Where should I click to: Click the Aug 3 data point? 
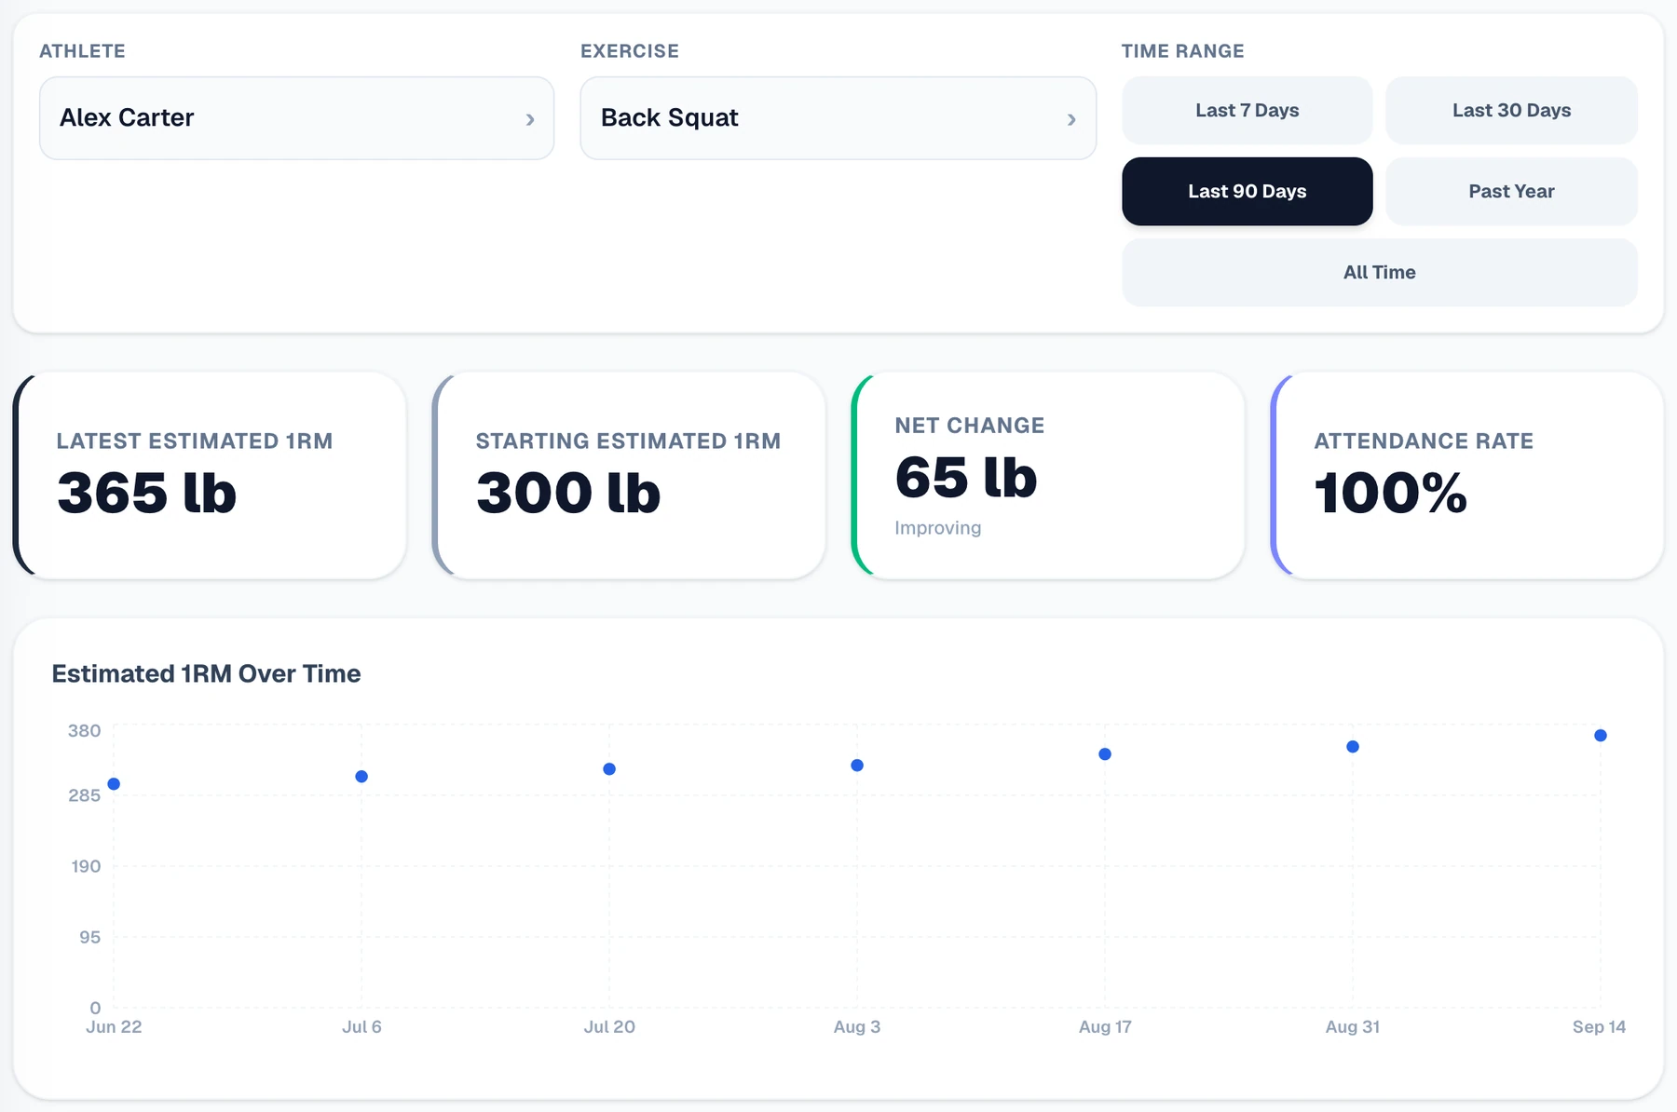tap(857, 766)
